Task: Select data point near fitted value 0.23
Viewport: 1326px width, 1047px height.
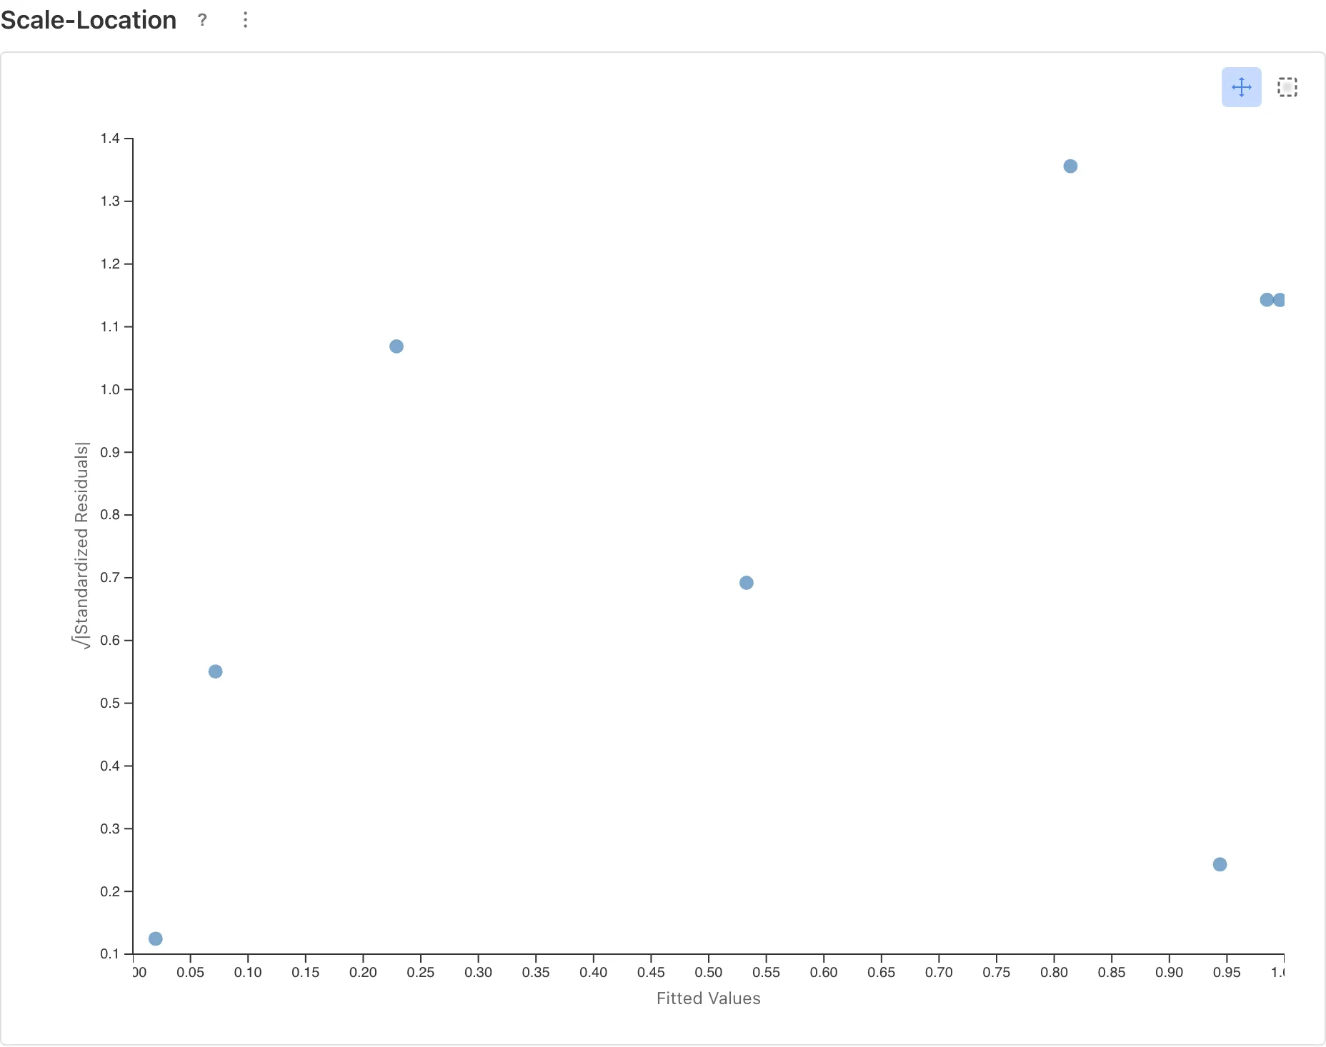Action: [396, 346]
